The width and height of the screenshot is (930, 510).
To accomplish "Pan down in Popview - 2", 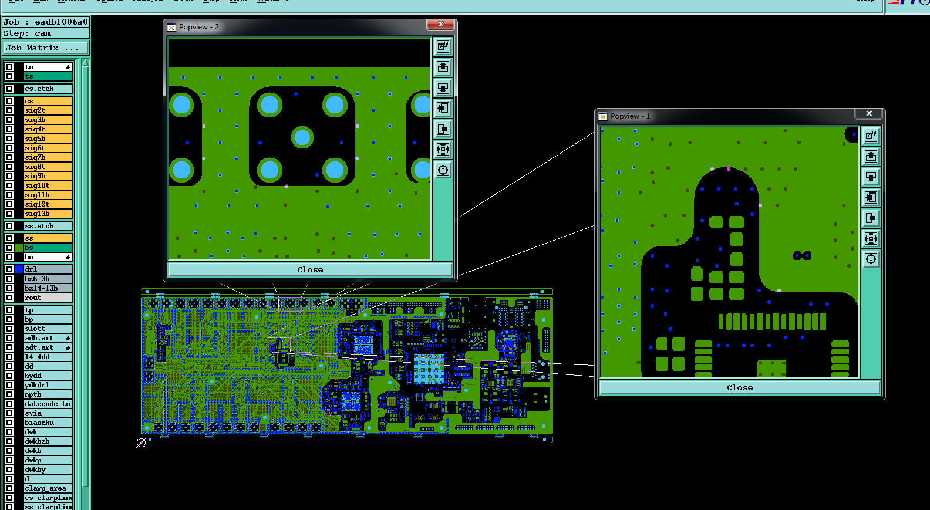I will tap(443, 87).
